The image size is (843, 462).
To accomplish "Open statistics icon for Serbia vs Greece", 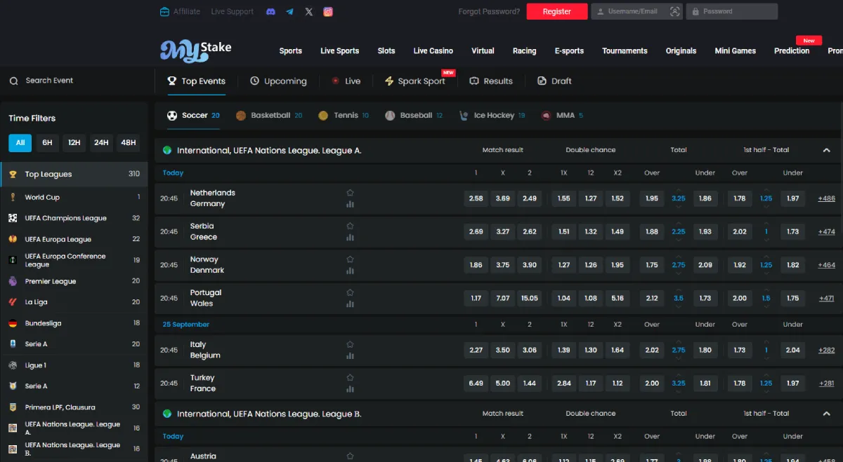I will click(350, 237).
